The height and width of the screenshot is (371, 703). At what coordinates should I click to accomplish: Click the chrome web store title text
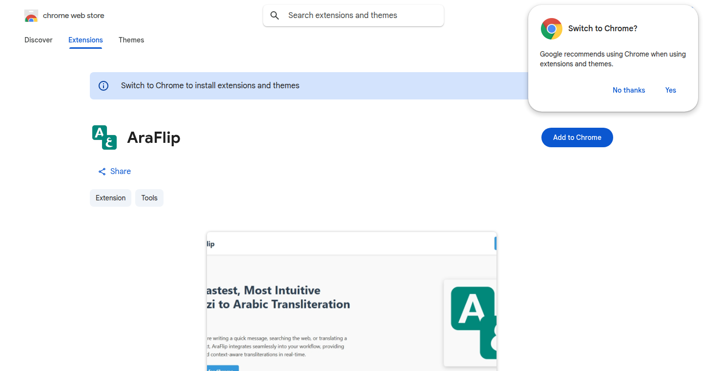(74, 16)
